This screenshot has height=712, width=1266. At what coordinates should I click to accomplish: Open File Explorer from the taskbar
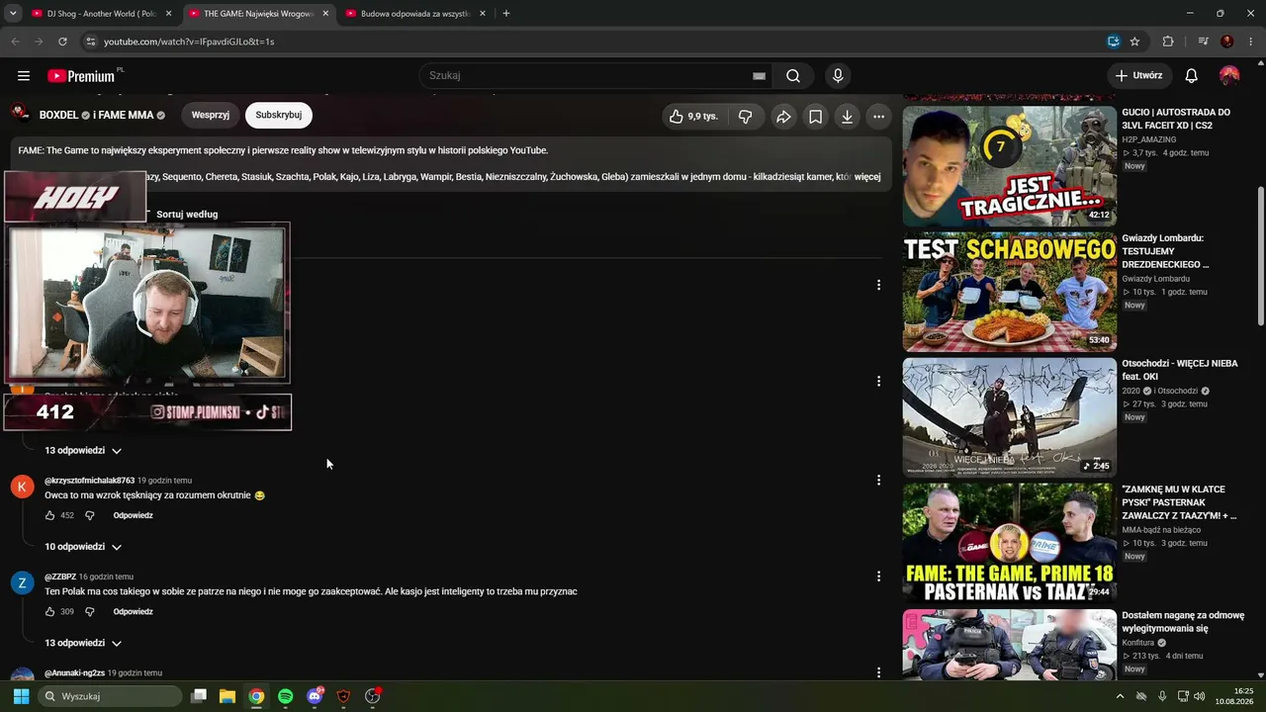pos(227,696)
